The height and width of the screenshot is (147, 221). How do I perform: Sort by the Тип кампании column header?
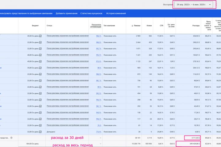pos(109,26)
